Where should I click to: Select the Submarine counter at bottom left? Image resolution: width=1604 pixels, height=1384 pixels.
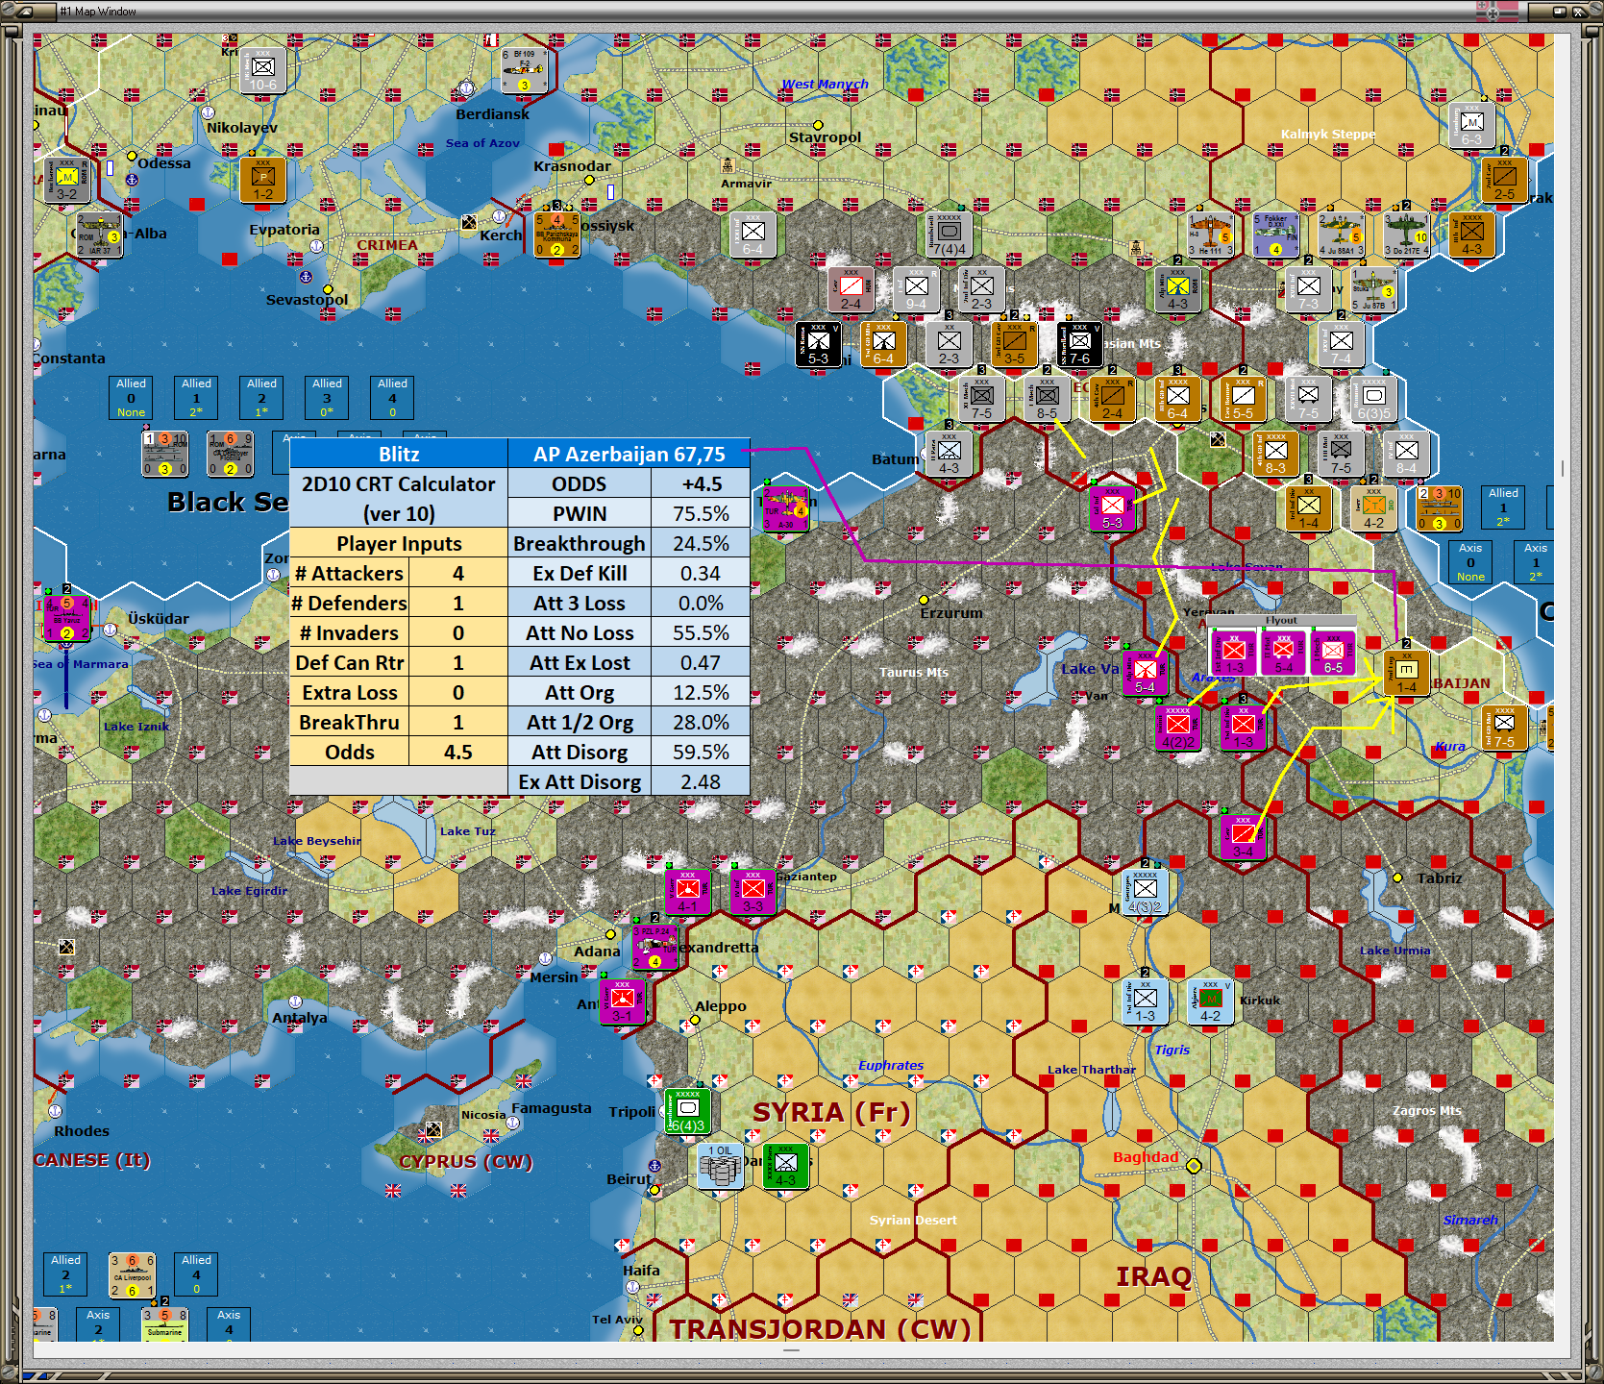[164, 1324]
